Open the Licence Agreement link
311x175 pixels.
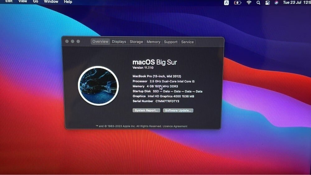pos(175,126)
